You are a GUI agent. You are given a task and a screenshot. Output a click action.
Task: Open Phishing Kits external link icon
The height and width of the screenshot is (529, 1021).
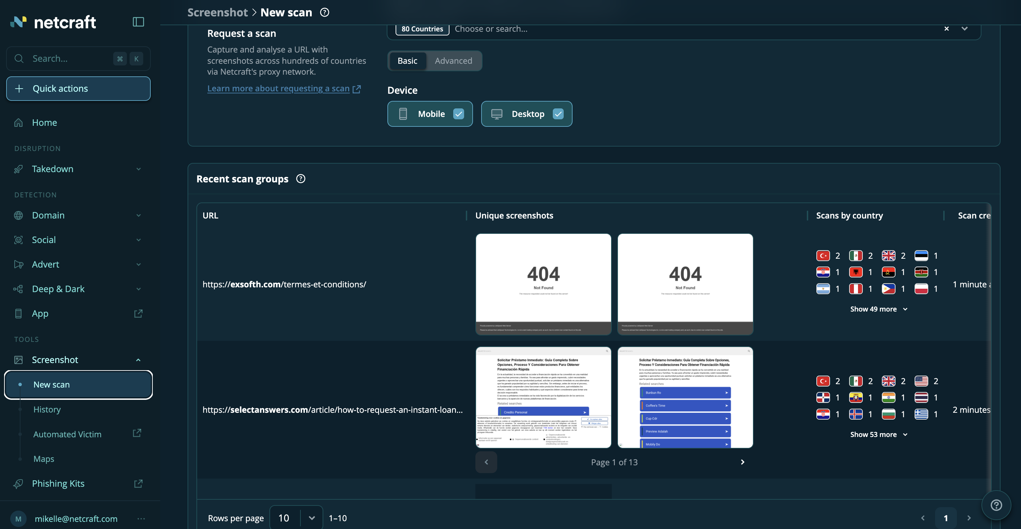click(138, 483)
